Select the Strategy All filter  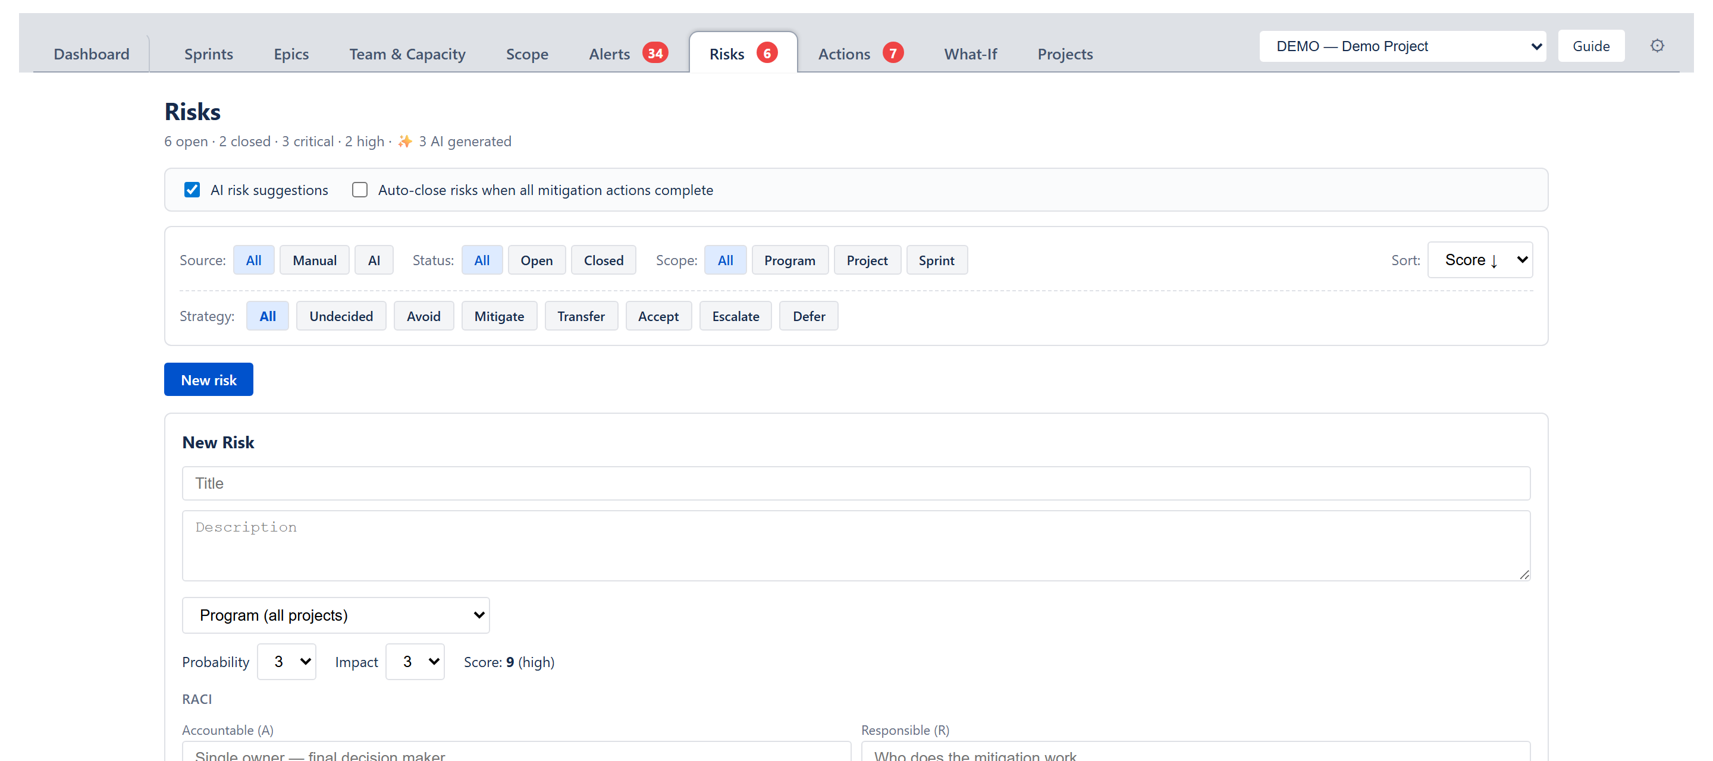pos(267,316)
